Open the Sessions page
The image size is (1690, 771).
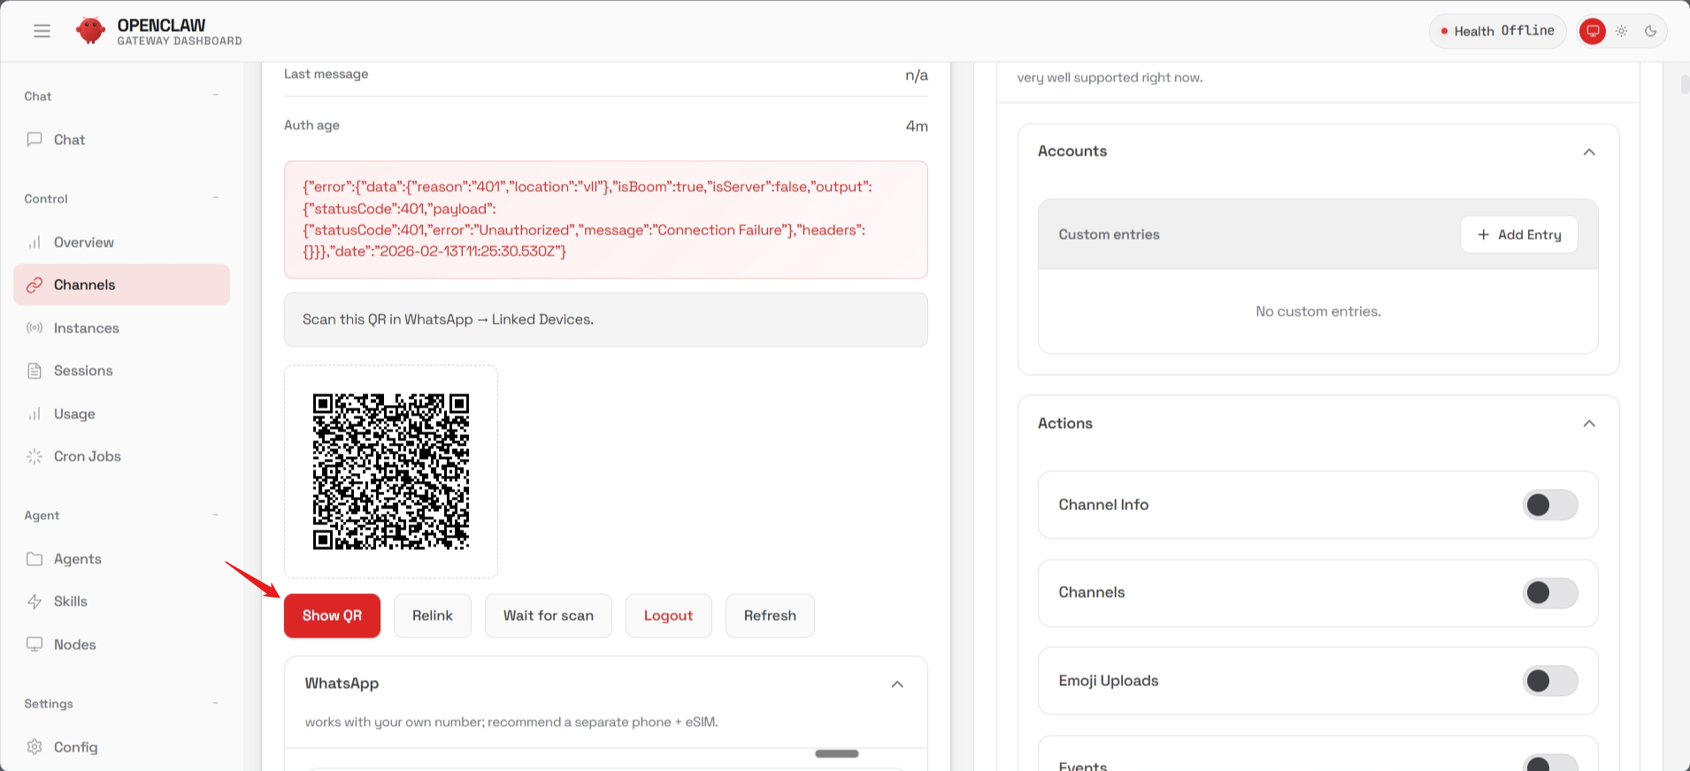coord(122,370)
